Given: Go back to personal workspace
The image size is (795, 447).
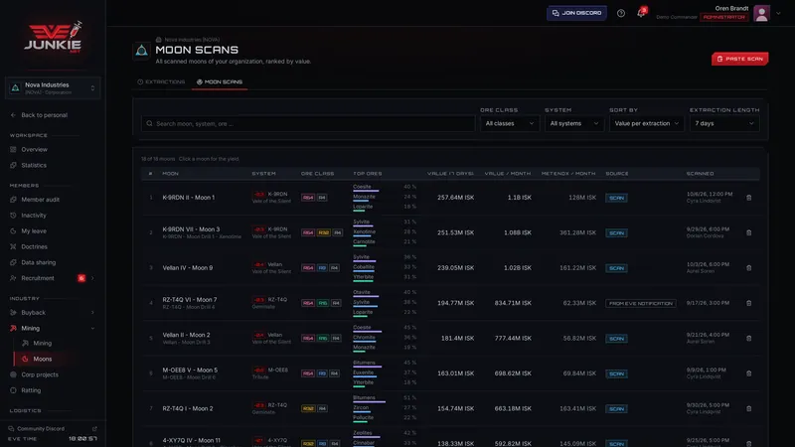Looking at the screenshot, I should (44, 115).
